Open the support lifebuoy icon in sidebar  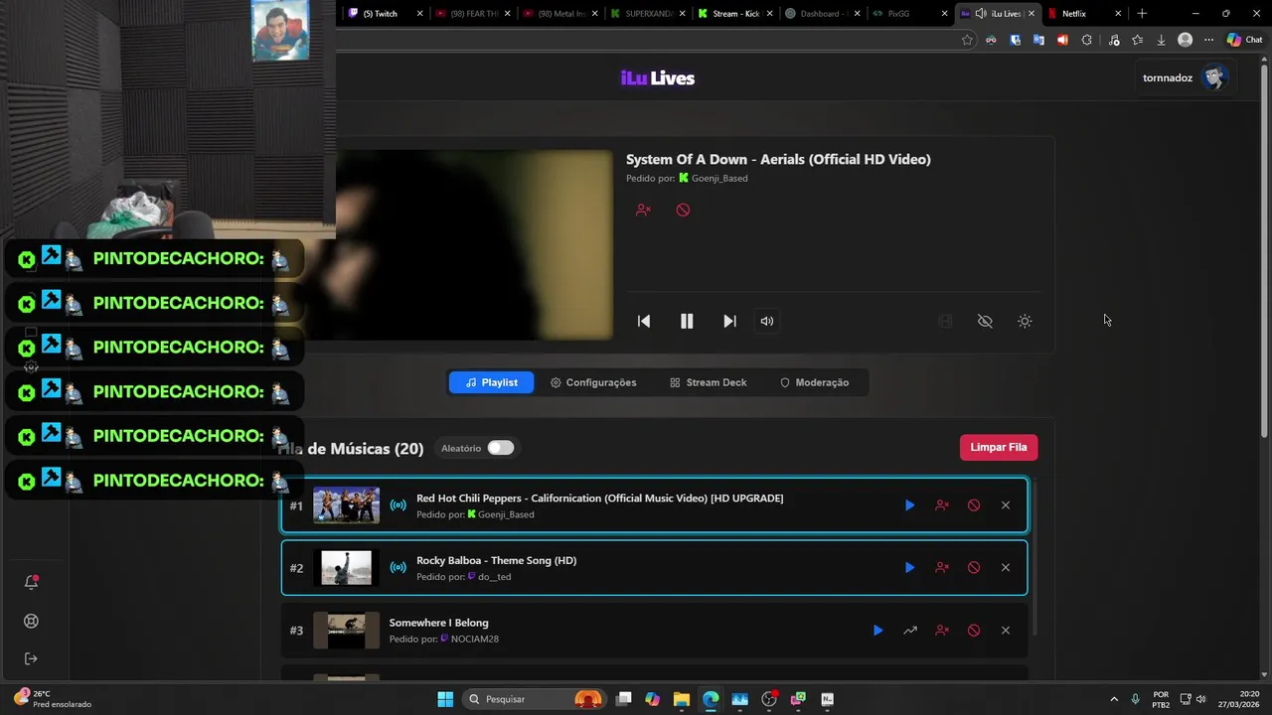pos(31,622)
